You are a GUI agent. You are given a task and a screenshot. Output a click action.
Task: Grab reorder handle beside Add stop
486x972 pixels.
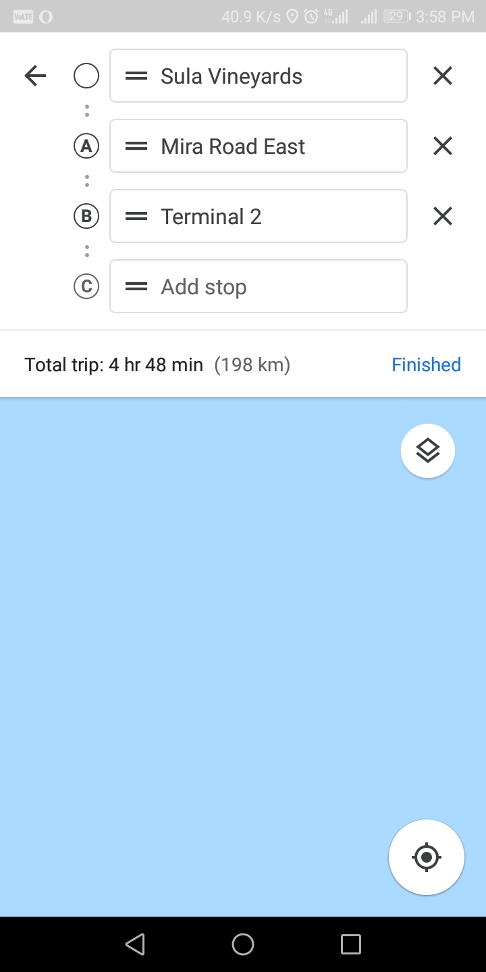tap(136, 287)
